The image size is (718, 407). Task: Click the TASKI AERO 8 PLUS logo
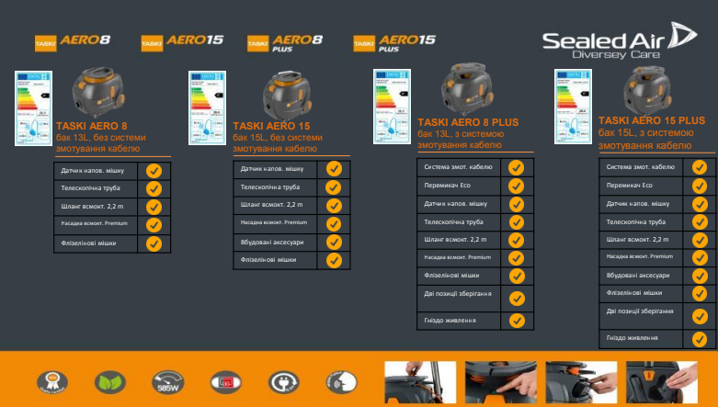285,43
